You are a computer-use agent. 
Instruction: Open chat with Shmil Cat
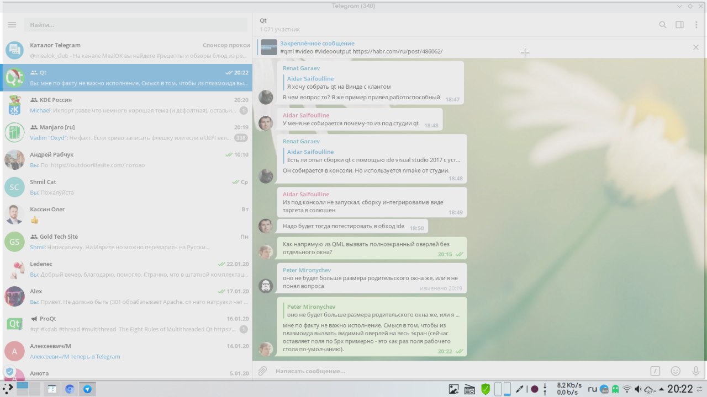(127, 187)
